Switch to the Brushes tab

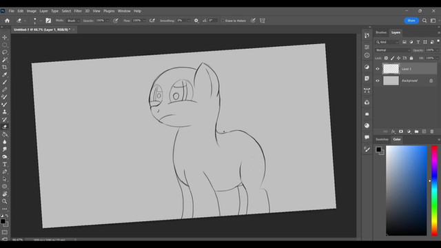[x=381, y=32]
